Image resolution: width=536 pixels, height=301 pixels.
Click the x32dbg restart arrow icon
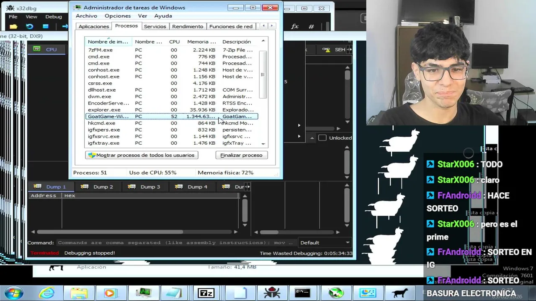29,26
